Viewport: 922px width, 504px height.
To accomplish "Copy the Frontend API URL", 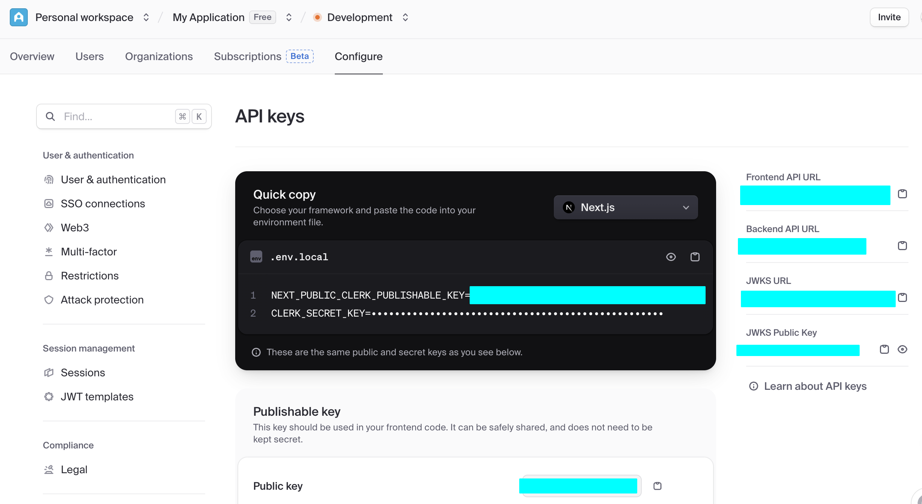I will click(x=902, y=194).
